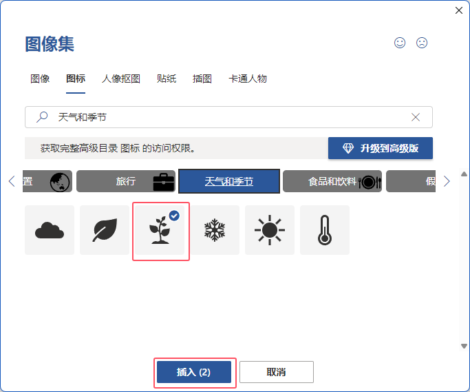Screen dimensions: 470x392
Task: Click the 插入 (2) button
Action: pos(194,372)
